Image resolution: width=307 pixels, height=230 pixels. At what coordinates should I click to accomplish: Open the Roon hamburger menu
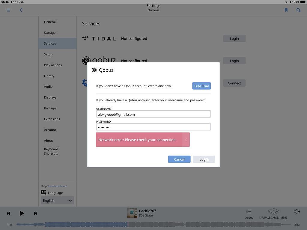pyautogui.click(x=8, y=10)
